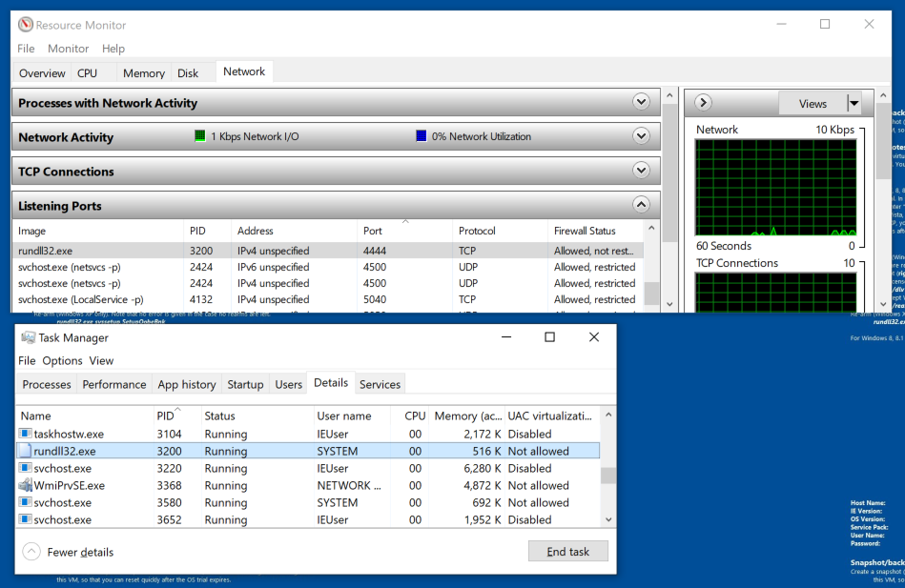Open the Services tab in Task Manager
The width and height of the screenshot is (905, 588).
380,384
